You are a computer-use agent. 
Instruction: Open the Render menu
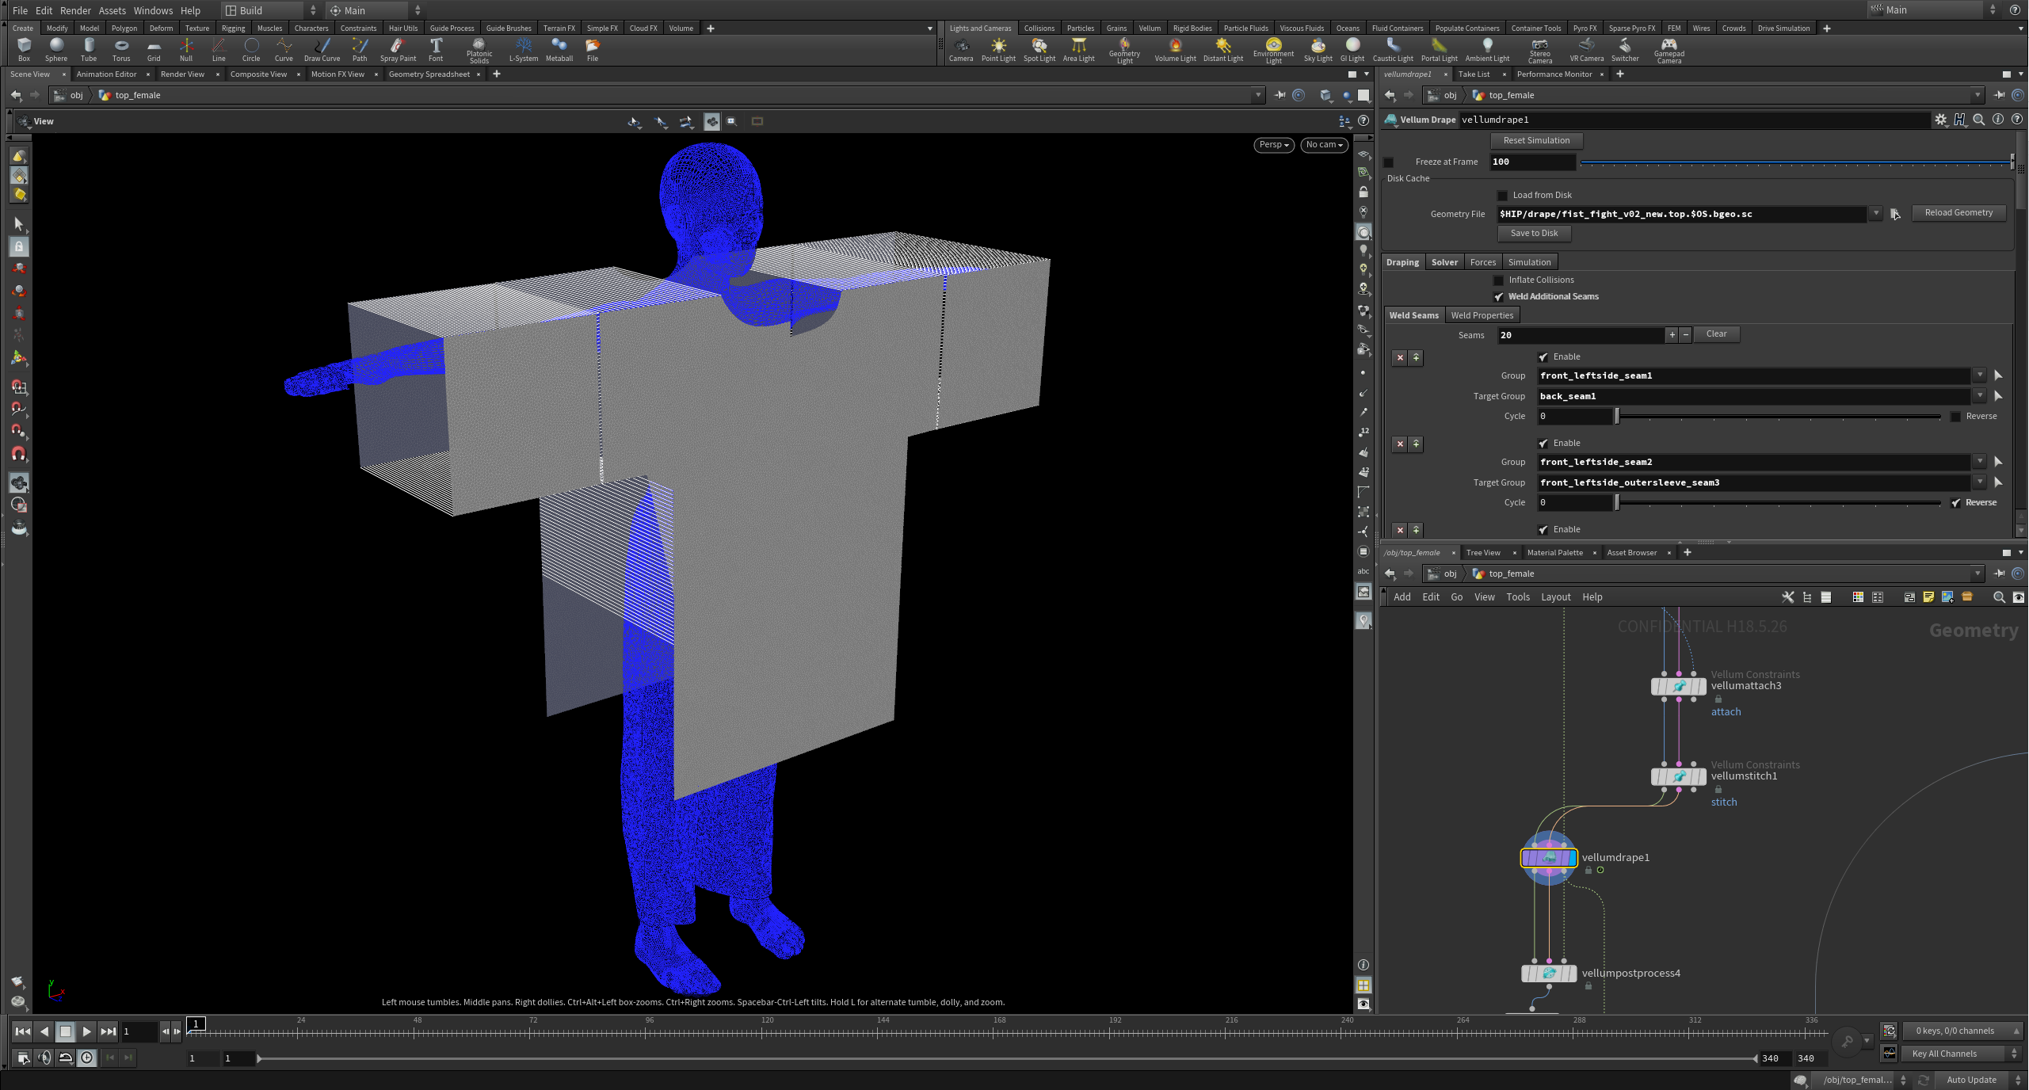point(75,10)
